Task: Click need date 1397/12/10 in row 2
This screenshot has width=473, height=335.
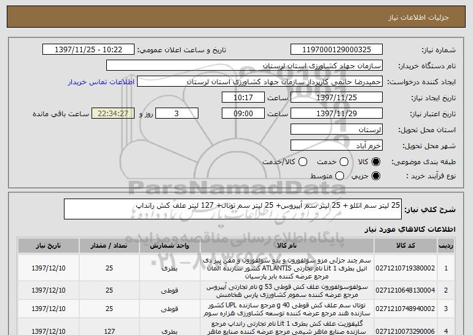Action: pyautogui.click(x=49, y=290)
